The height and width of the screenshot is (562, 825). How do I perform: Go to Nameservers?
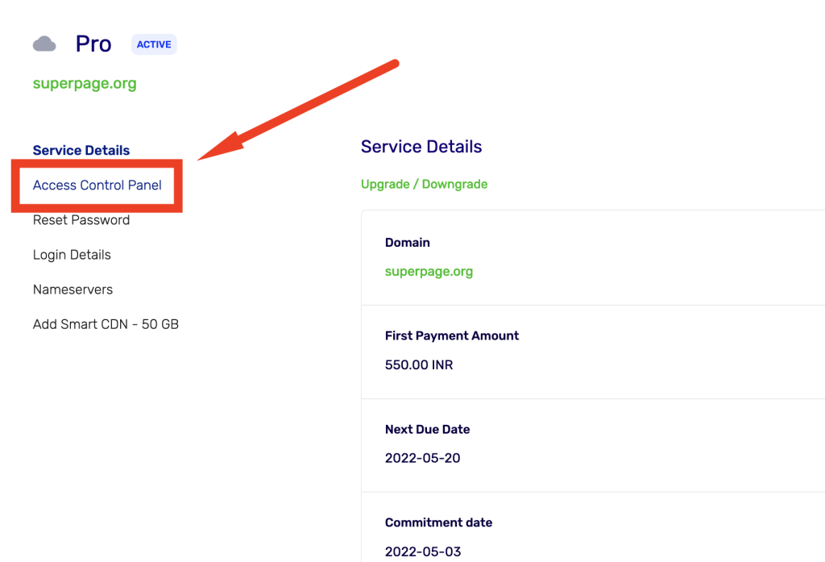pyautogui.click(x=73, y=289)
